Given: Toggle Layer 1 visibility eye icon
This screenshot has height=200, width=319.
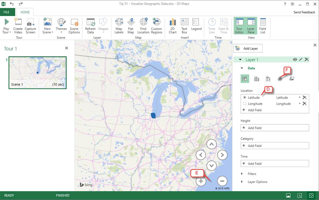Looking at the screenshot, I should (295, 60).
